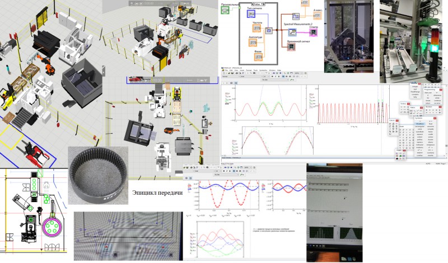Enable align left in upper Mathcad toolbar
The height and width of the screenshot is (263, 448).
tap(283, 77)
